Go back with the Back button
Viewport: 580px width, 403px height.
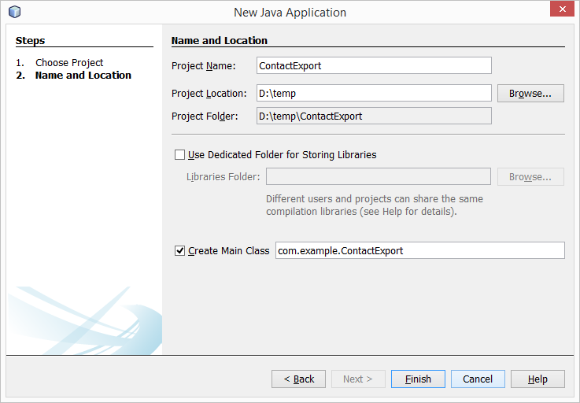pyautogui.click(x=298, y=379)
